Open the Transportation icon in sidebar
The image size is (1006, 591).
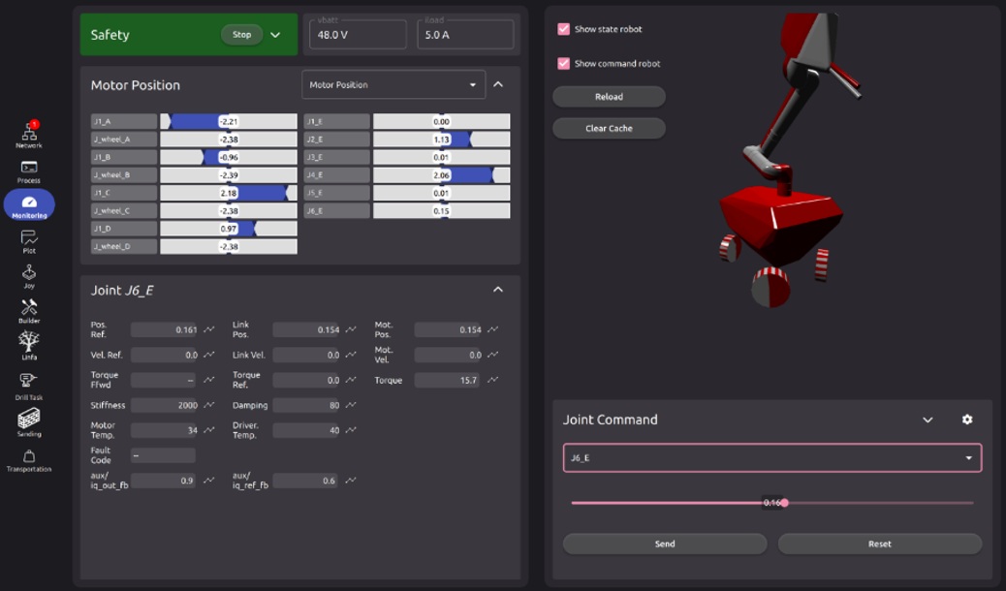tap(29, 458)
